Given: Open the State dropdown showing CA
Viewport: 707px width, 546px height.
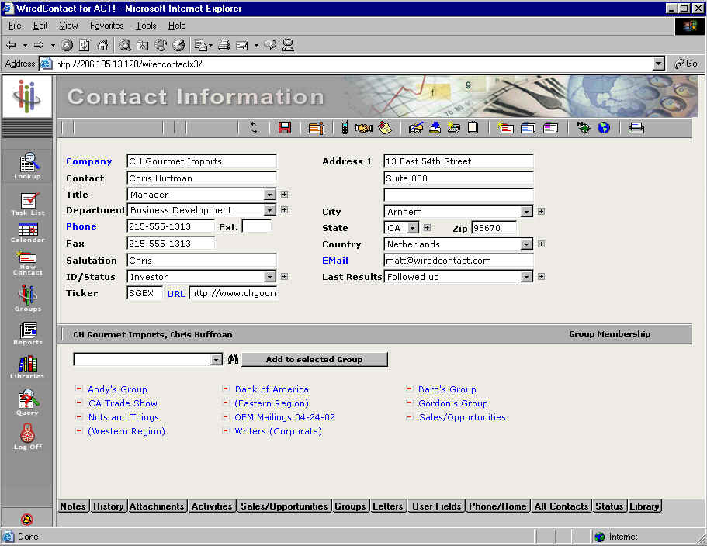Looking at the screenshot, I should pyautogui.click(x=413, y=228).
